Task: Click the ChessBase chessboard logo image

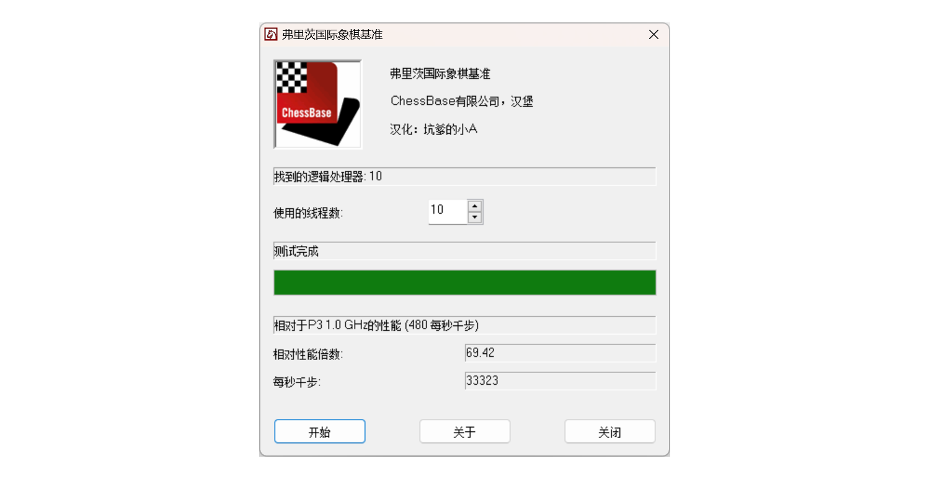Action: (x=318, y=104)
